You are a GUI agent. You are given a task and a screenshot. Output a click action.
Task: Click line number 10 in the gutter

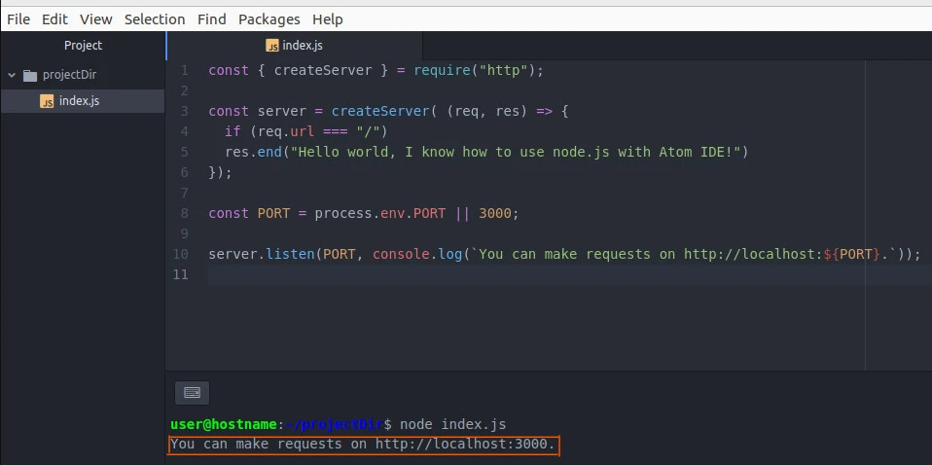[x=182, y=255]
